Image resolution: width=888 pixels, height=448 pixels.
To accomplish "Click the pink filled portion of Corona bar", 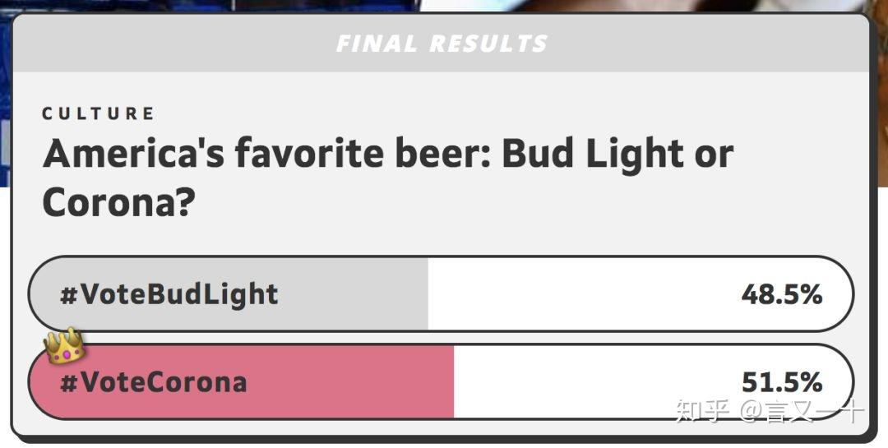I will (242, 382).
